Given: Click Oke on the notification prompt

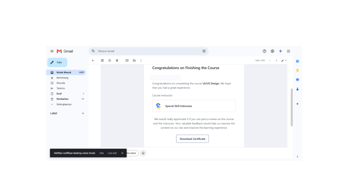Looking at the screenshot, I should click(x=101, y=153).
